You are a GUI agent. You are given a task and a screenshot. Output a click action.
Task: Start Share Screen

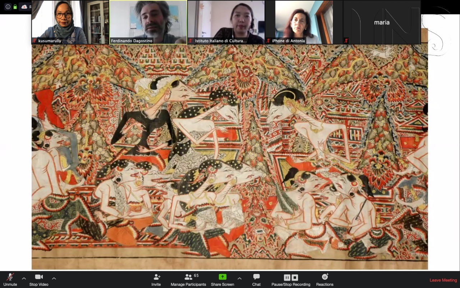pyautogui.click(x=222, y=279)
